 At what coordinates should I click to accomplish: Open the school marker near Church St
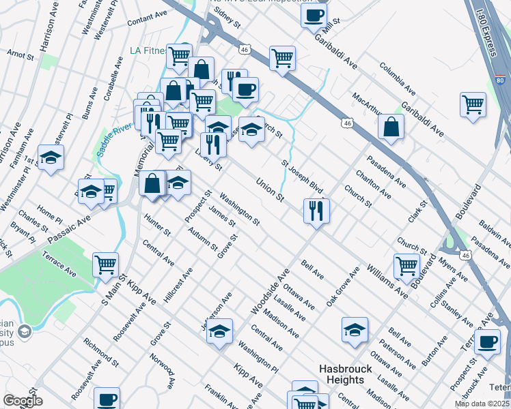pos(251,132)
